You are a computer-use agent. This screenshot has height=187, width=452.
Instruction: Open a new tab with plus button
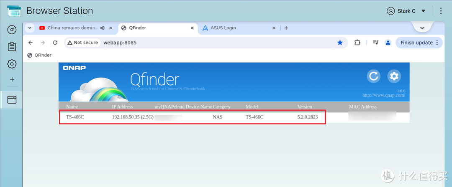click(x=286, y=28)
